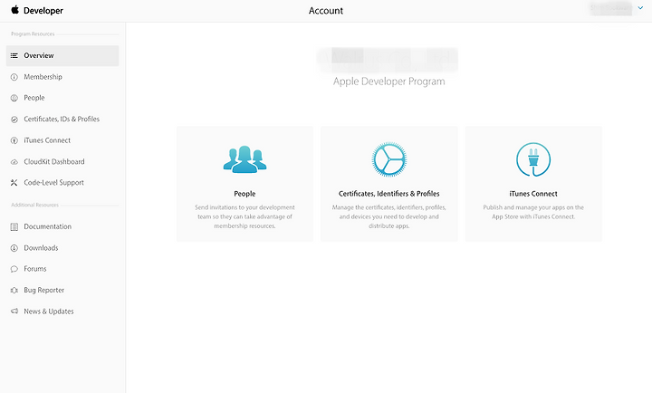This screenshot has width=652, height=393.
Task: Click the Overview list icon
Action: pos(14,55)
